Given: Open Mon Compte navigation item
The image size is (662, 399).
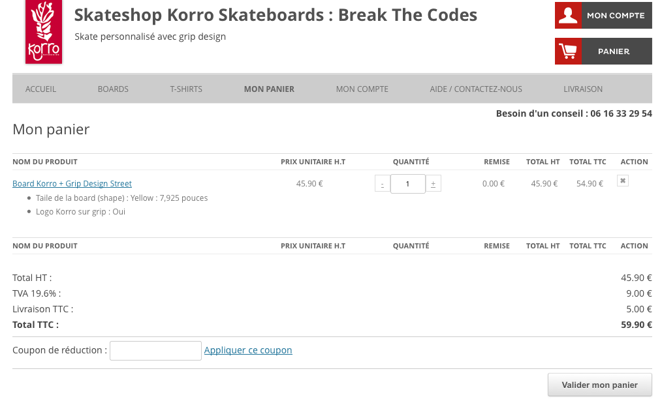Looking at the screenshot, I should click(362, 89).
